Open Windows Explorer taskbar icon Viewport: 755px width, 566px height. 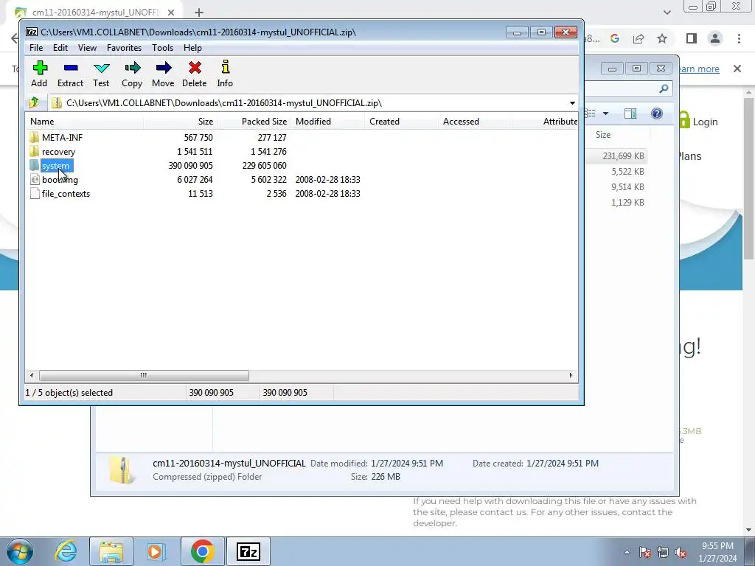coord(111,551)
